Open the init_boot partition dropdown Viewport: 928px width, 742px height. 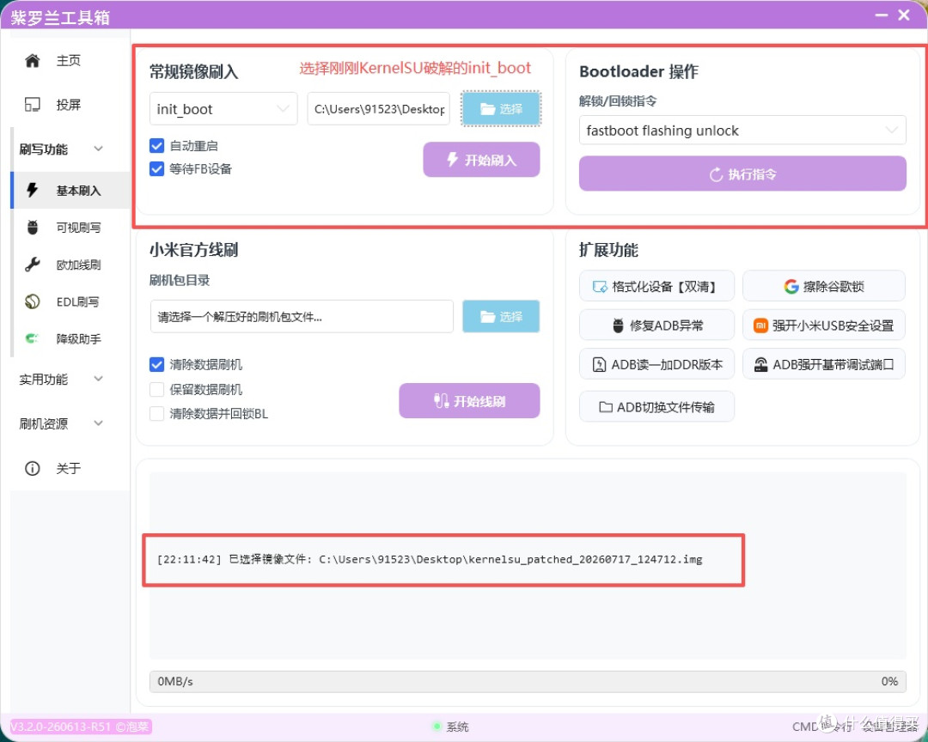(223, 109)
